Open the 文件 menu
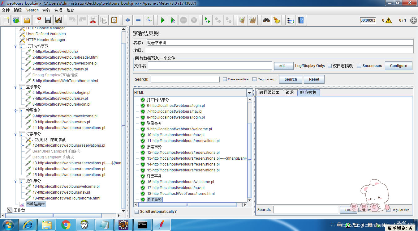This screenshot has width=418, height=231. tap(6, 10)
